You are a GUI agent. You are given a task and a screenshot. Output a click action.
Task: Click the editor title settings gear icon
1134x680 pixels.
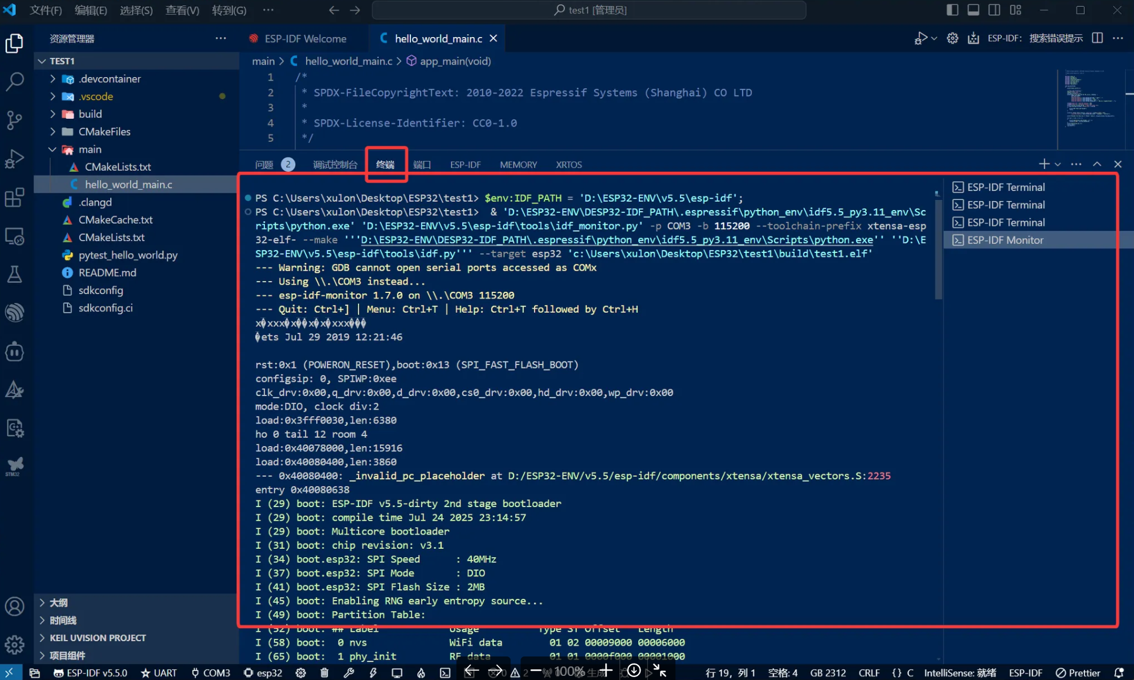[x=952, y=38]
